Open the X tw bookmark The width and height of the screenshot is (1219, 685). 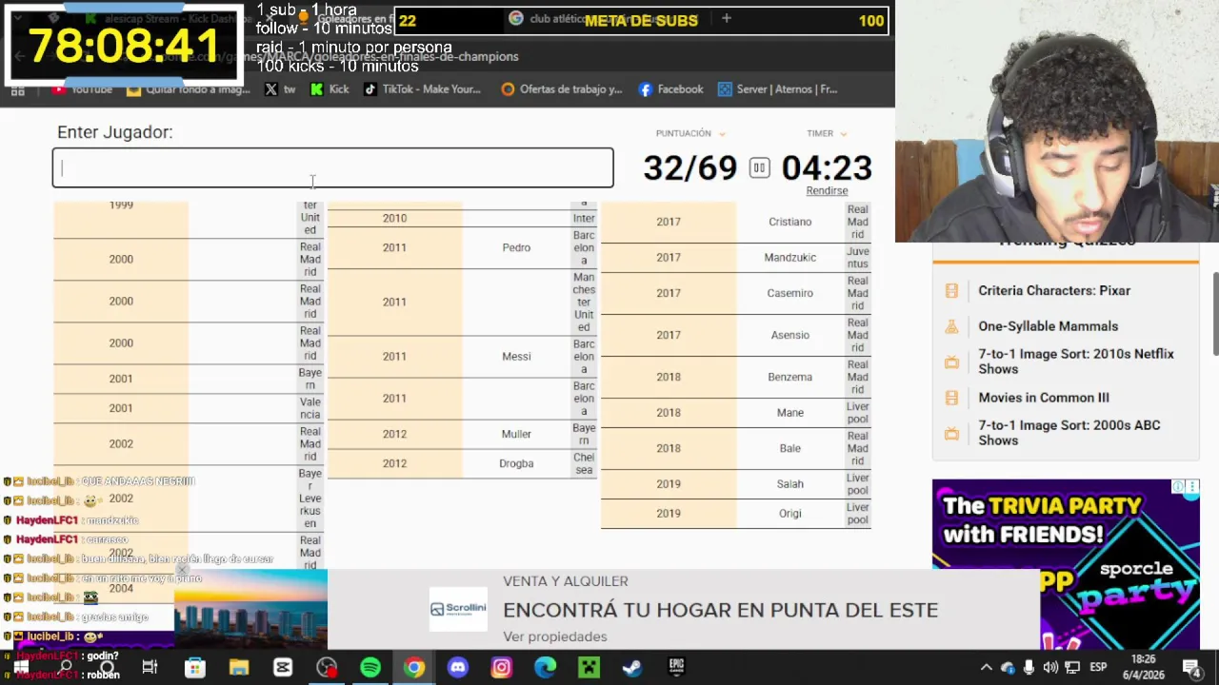280,89
